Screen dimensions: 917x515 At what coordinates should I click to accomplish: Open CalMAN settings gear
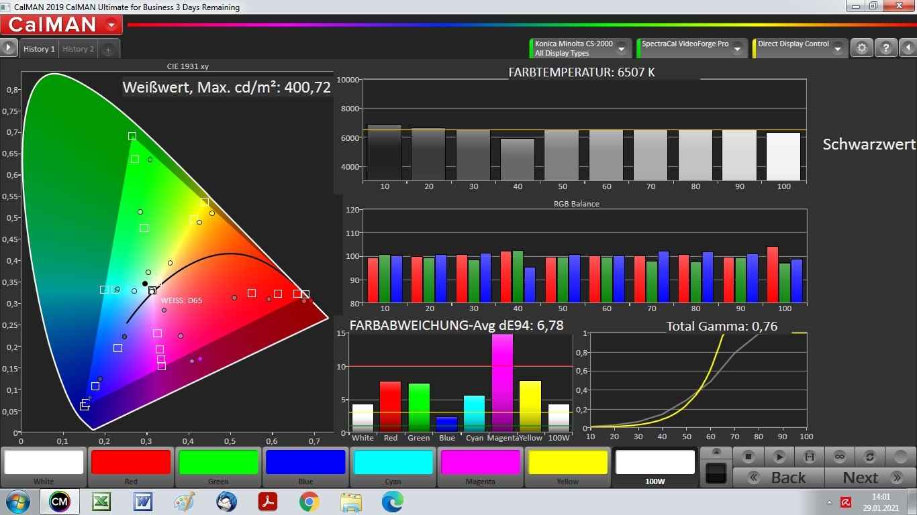862,48
